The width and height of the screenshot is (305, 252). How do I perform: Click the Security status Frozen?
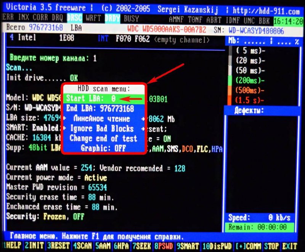pos(55,217)
